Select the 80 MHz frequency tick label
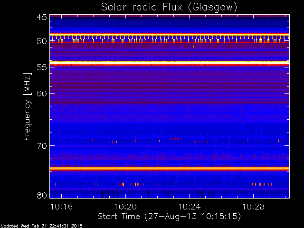 click(41, 195)
